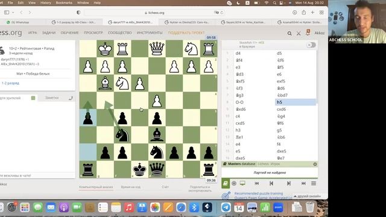Switch to the Игрок explorer tab
Screen dimensions: 386x217
(x=275, y=164)
